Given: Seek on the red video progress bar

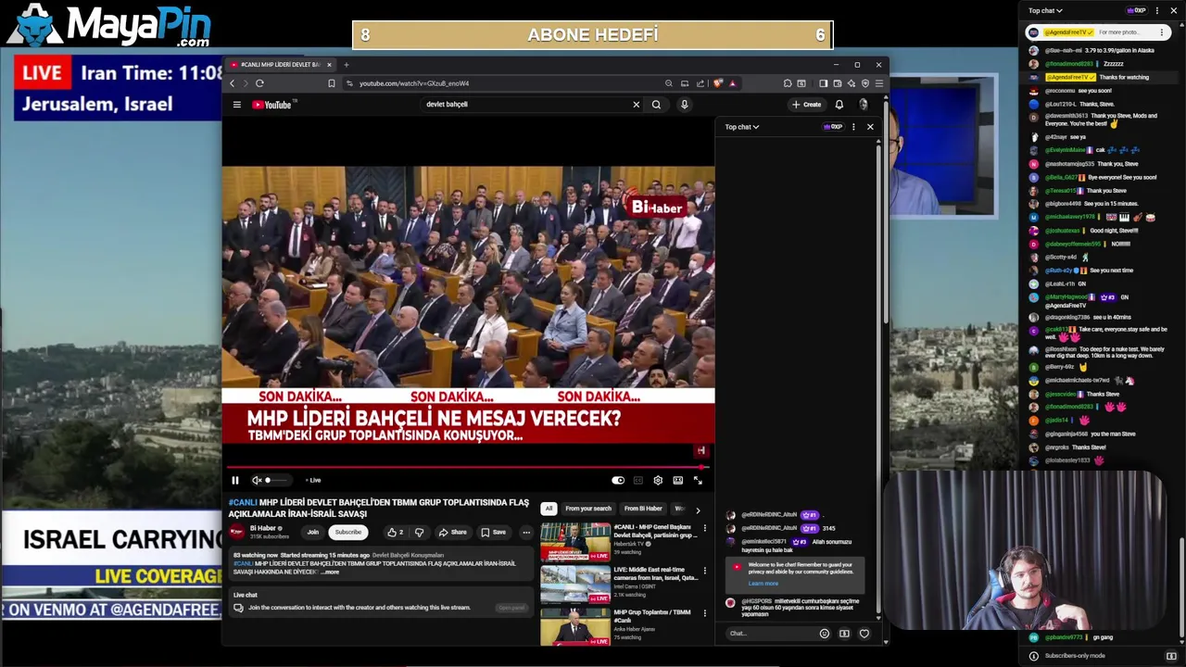Looking at the screenshot, I should 468,468.
